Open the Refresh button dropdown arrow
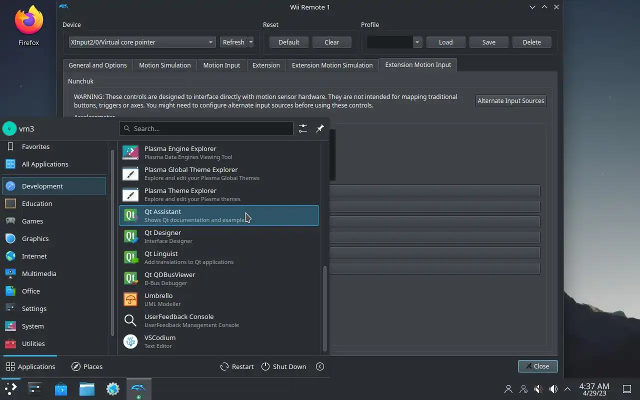 pos(251,42)
